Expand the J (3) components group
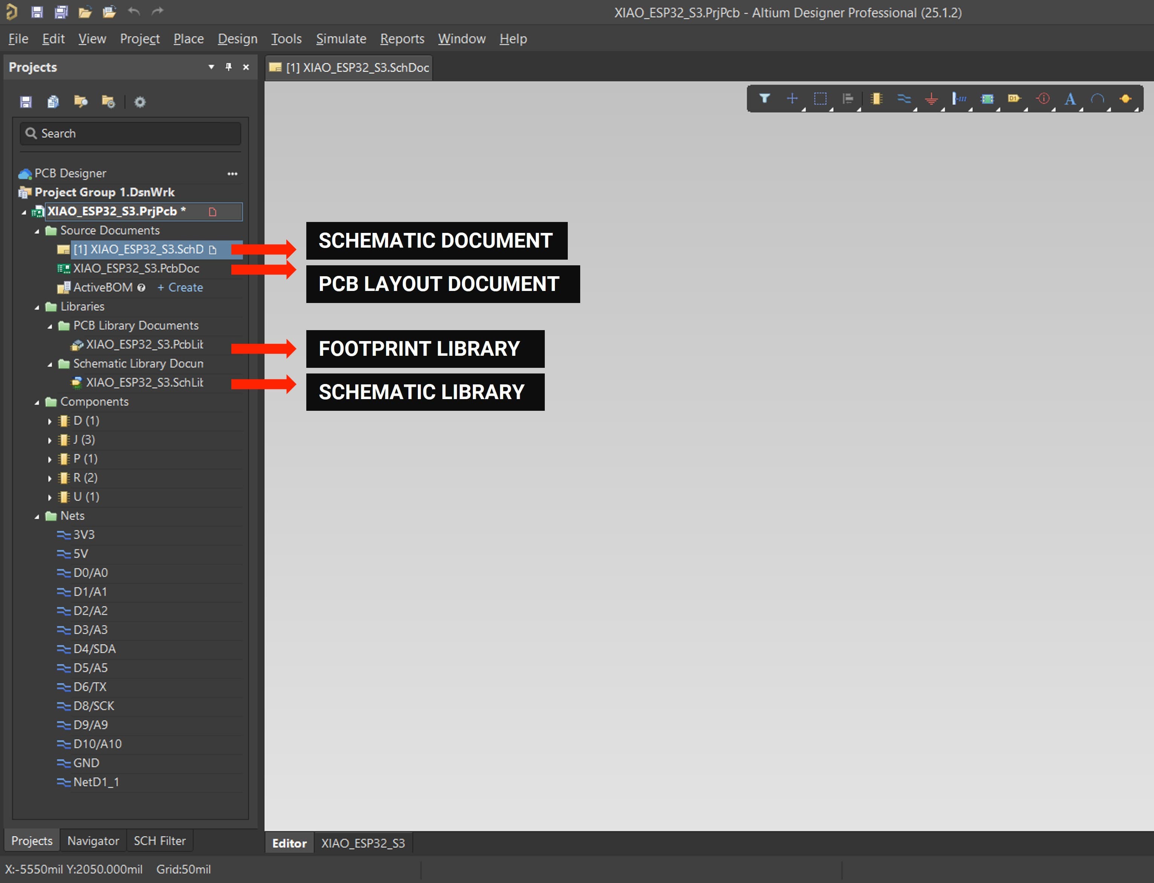 [50, 440]
